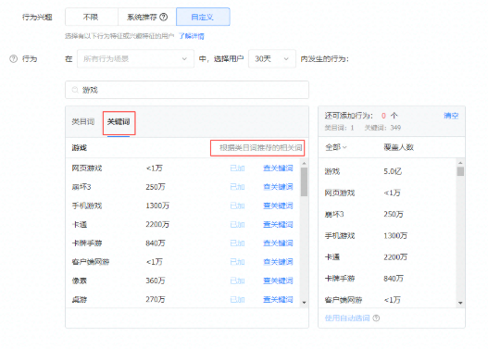Click 已加 in the 网页游戏 row
The height and width of the screenshot is (349, 488).
tap(237, 168)
